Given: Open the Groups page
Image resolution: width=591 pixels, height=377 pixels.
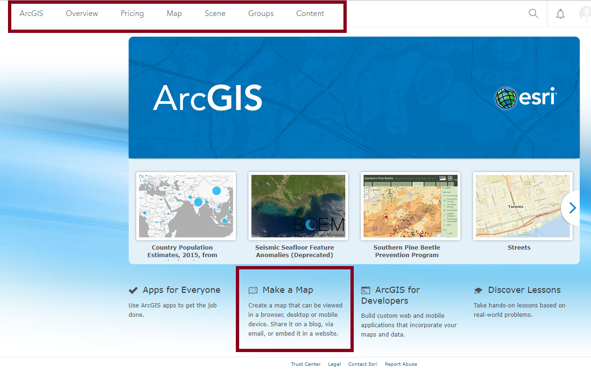Looking at the screenshot, I should pyautogui.click(x=261, y=14).
